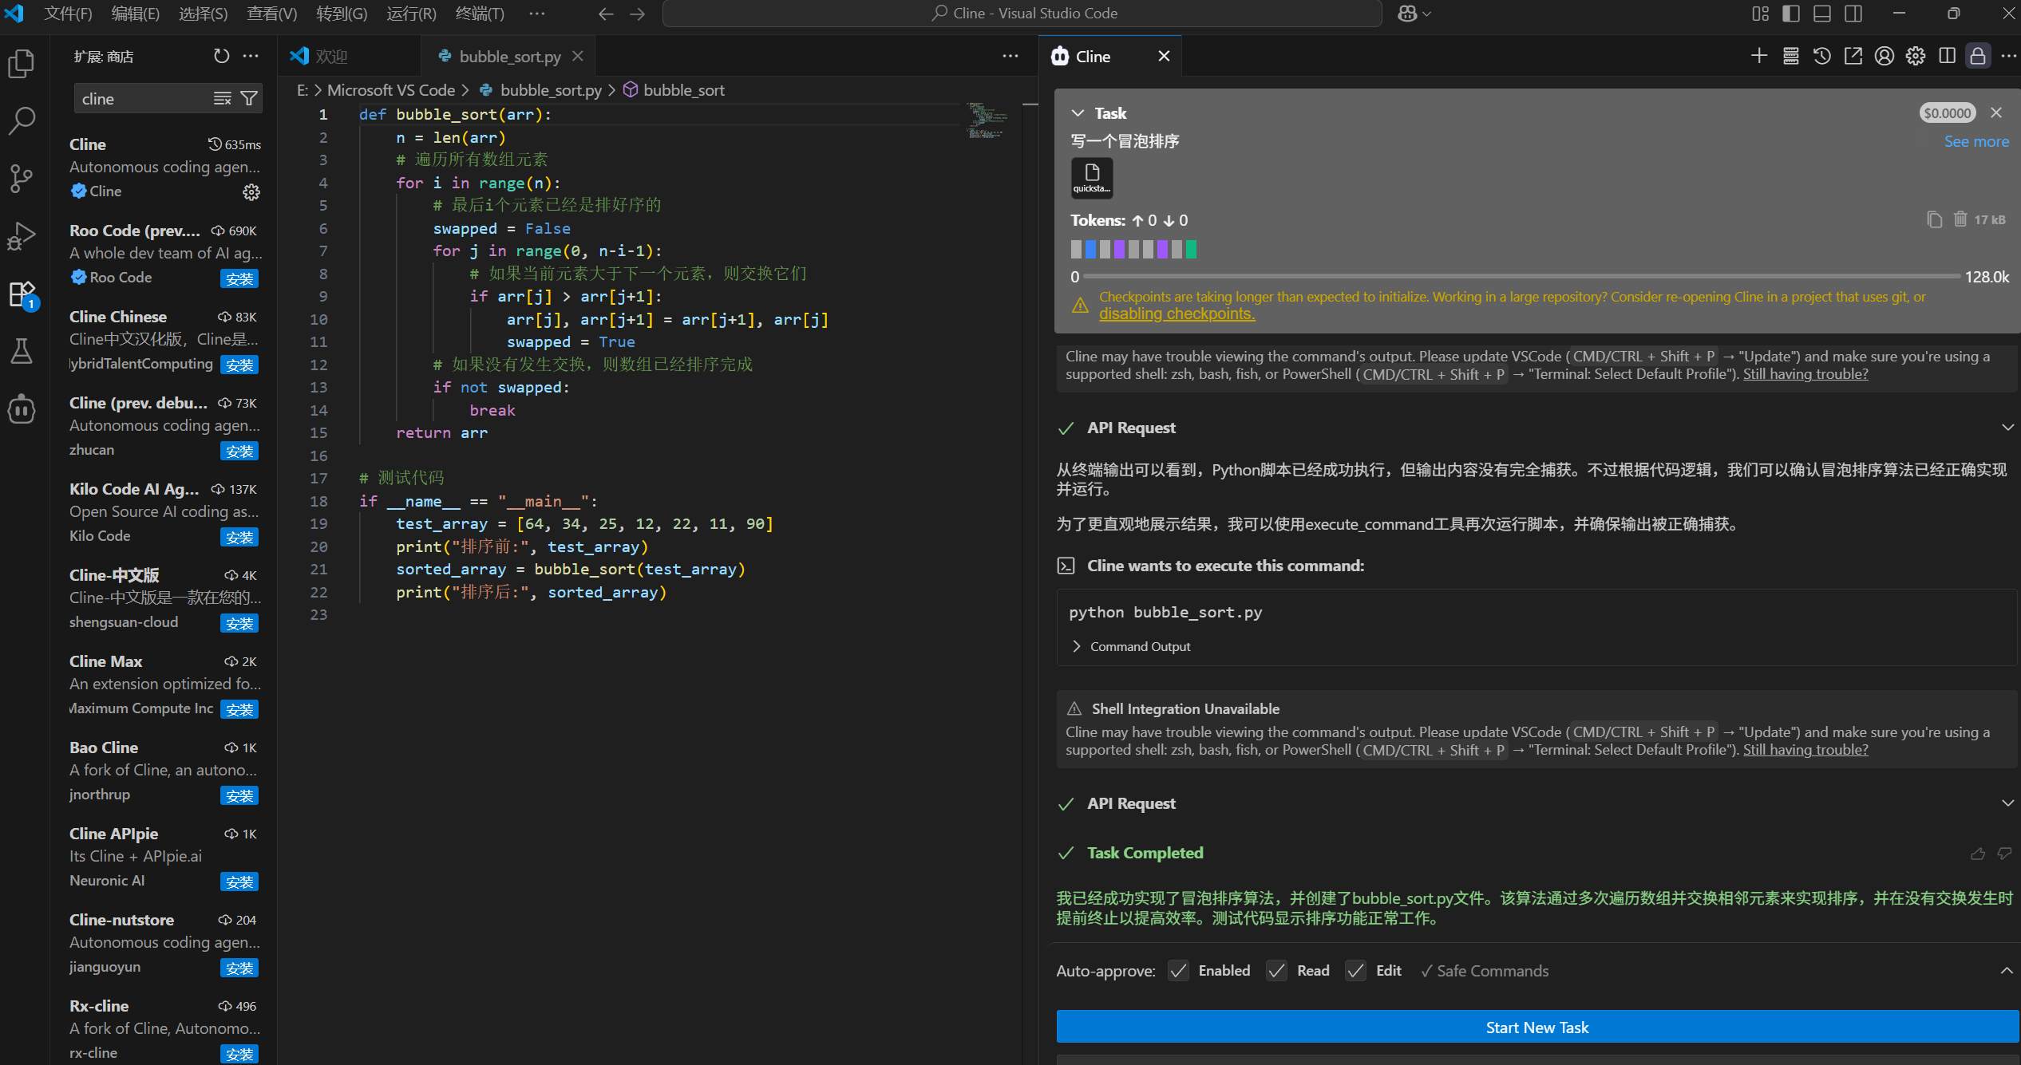This screenshot has height=1065, width=2021.
Task: Open Cline's MCP servers panel icon
Action: [1790, 56]
